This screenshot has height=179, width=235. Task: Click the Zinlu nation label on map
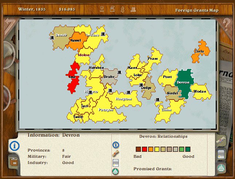[199, 51]
